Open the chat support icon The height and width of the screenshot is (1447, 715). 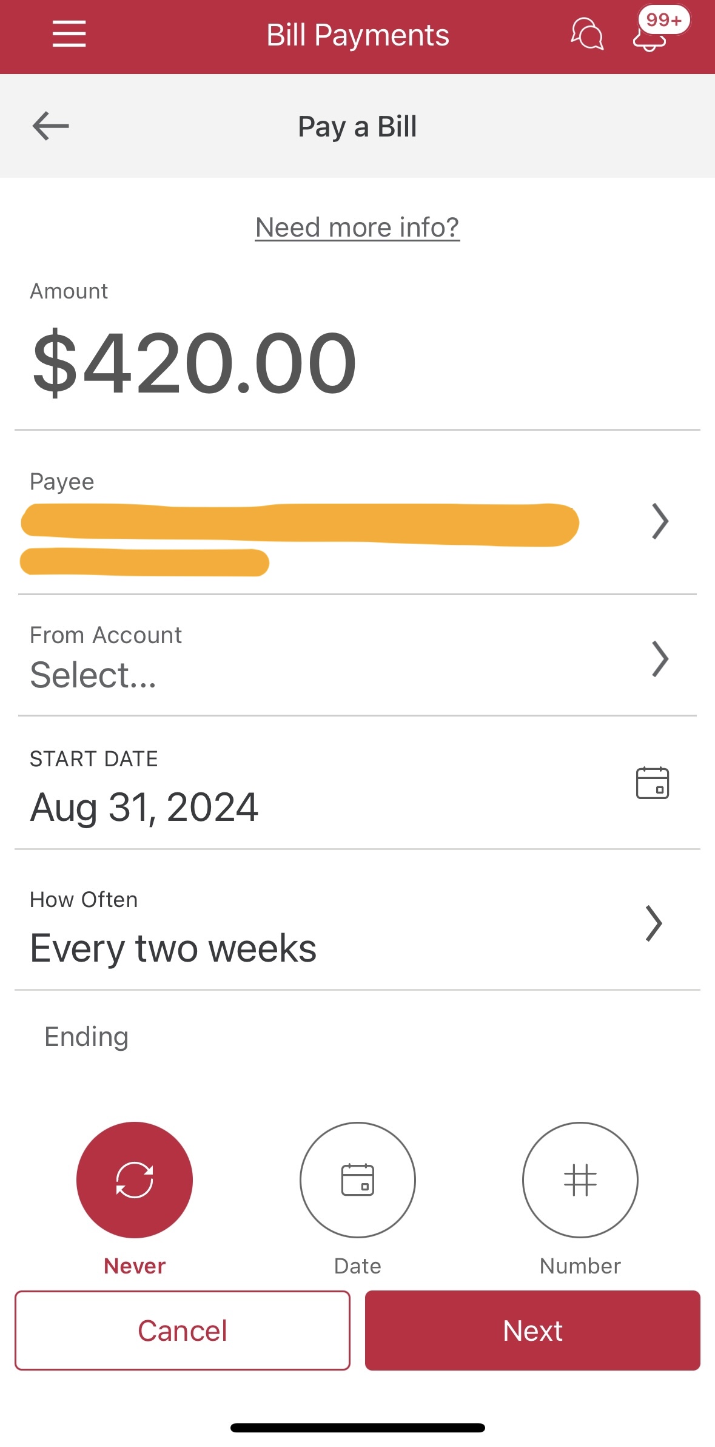click(586, 34)
